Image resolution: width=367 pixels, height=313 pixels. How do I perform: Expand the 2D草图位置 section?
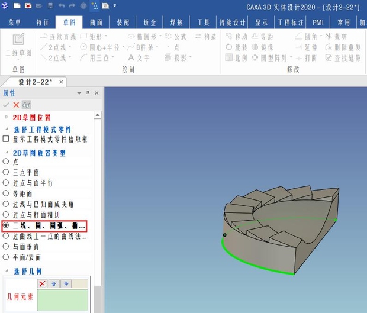point(7,117)
